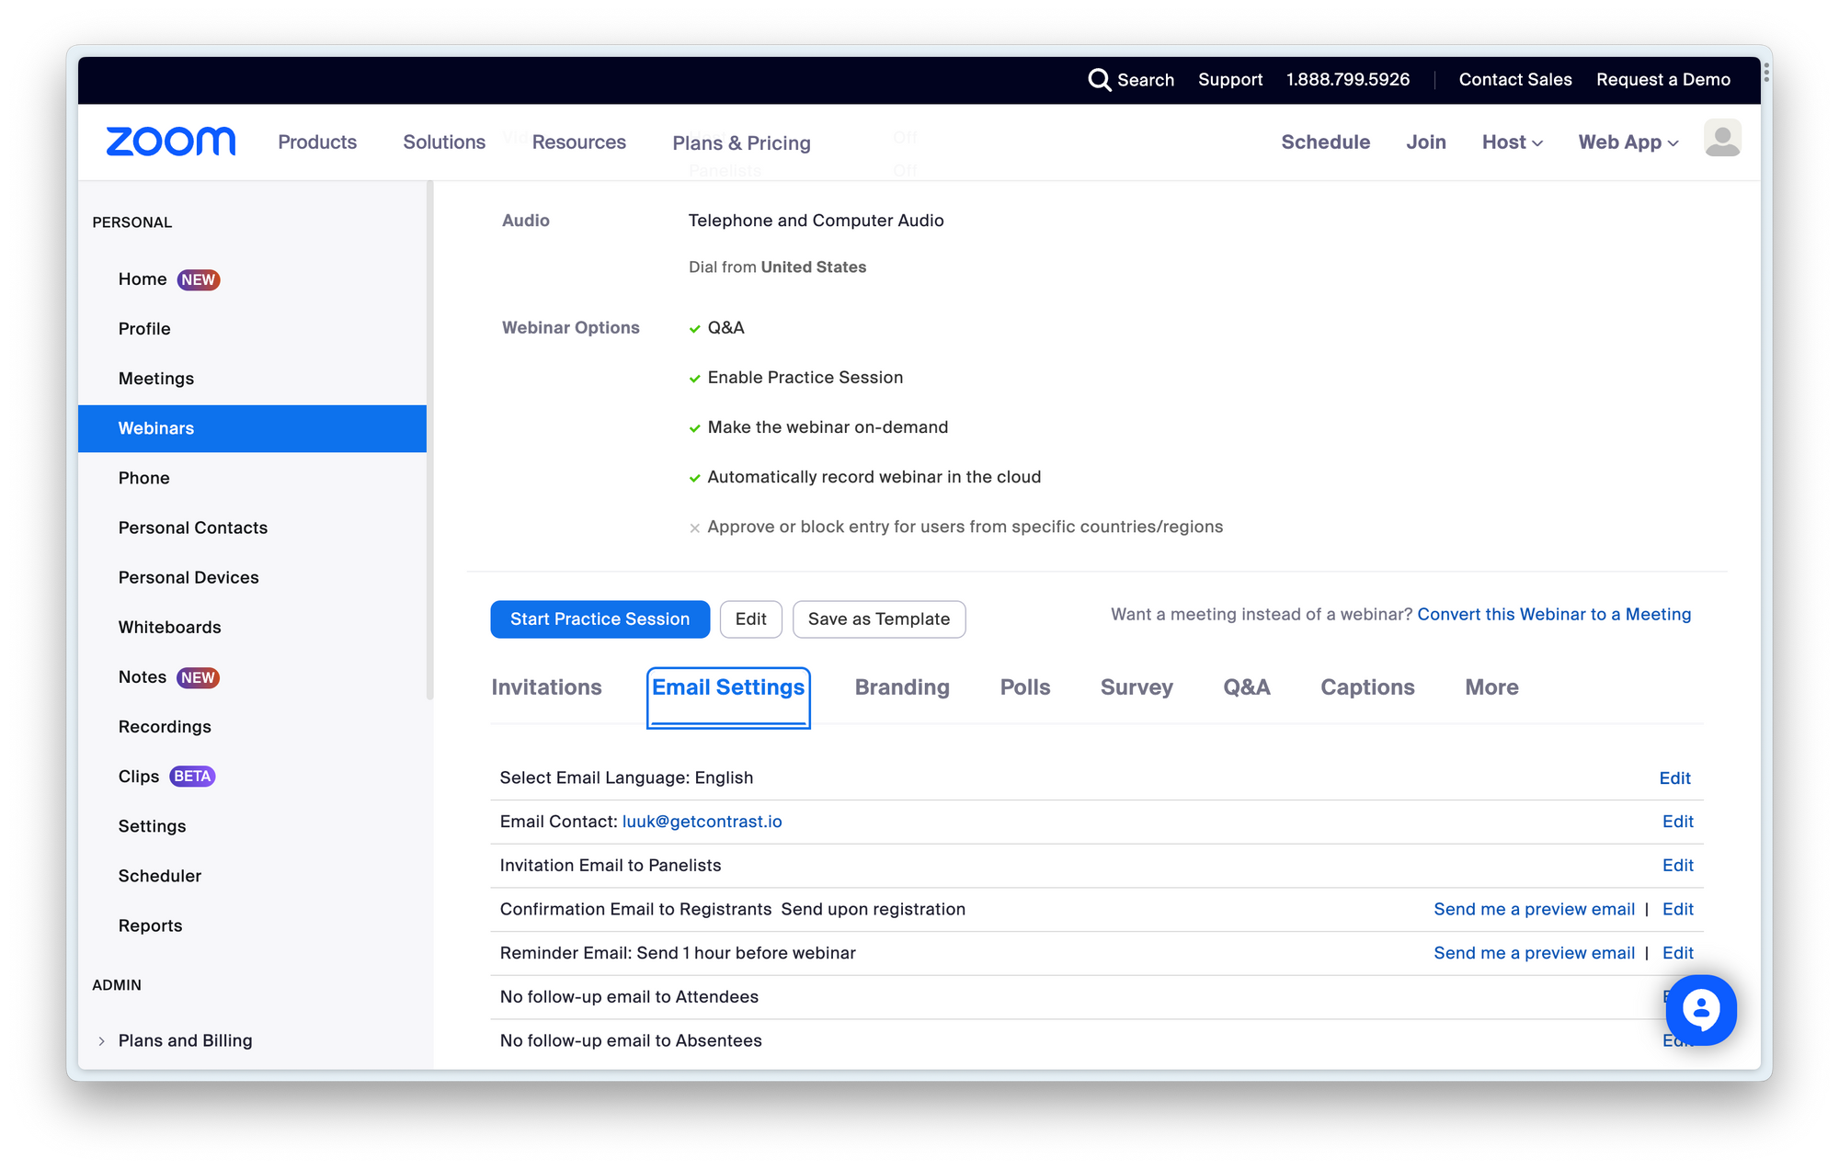Send preview of Reminder Email
The image size is (1839, 1169).
[1534, 954]
